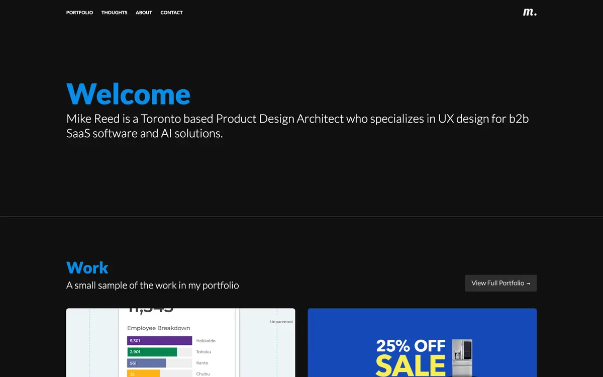Image resolution: width=603 pixels, height=377 pixels.
Task: Click the Unparented label
Action: (x=281, y=322)
